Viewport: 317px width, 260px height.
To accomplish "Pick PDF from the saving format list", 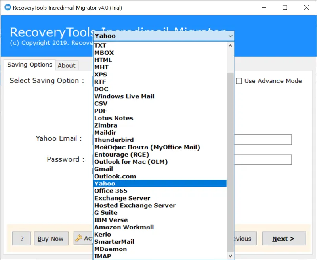I will (x=101, y=111).
